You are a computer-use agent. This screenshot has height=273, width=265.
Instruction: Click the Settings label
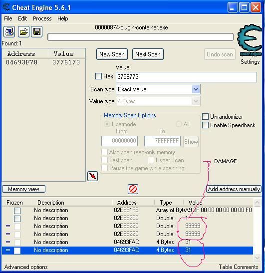point(250,62)
